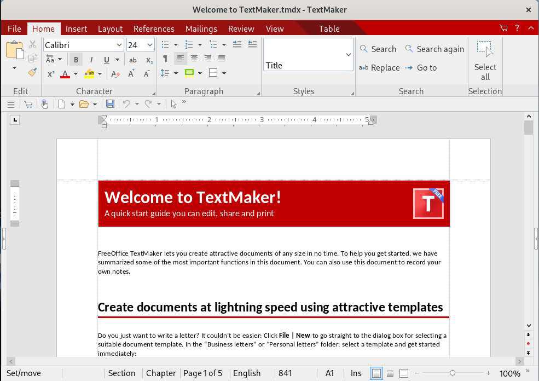Toggle Italic formatting
Viewport: 539px width, 381px height.
pyautogui.click(x=91, y=60)
